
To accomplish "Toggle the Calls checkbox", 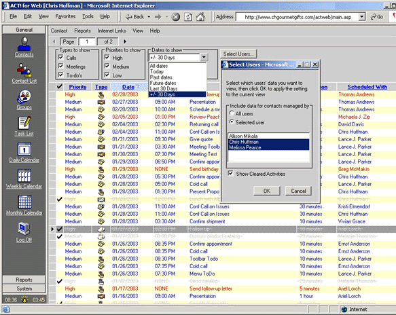I will [60, 57].
